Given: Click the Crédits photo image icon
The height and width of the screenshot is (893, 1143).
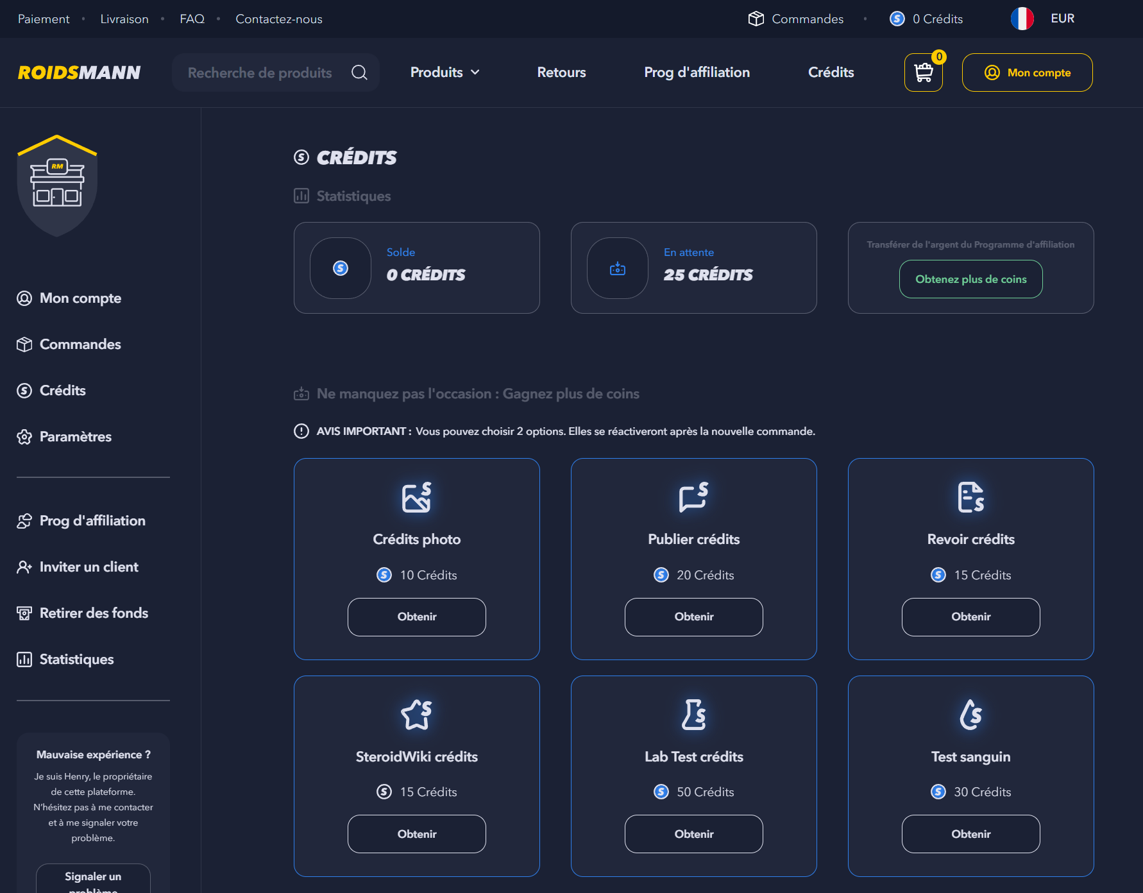Looking at the screenshot, I should point(416,497).
